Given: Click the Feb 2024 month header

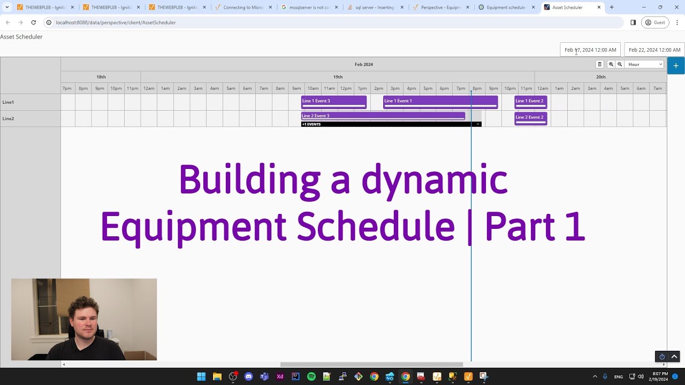Looking at the screenshot, I should (364, 64).
